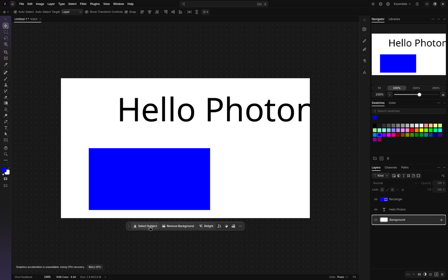This screenshot has width=448, height=280.
Task: Select the rectangular Marquee tool
Action: coord(6,32)
